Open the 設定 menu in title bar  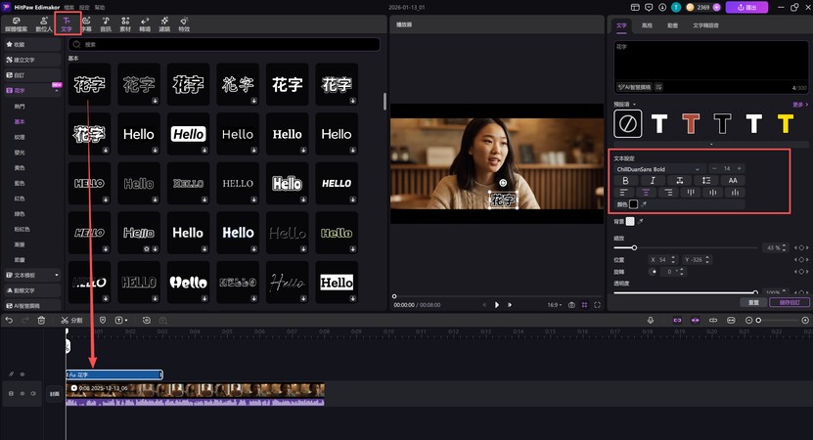pyautogui.click(x=82, y=7)
